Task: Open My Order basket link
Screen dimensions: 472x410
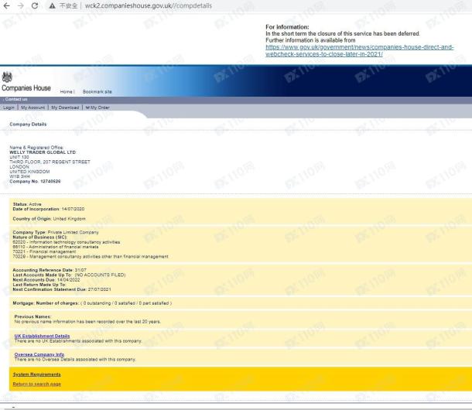Action: (x=97, y=108)
